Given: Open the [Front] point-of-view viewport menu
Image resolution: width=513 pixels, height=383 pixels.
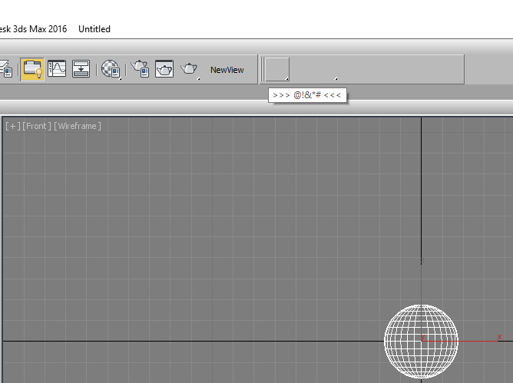Looking at the screenshot, I should [x=36, y=126].
